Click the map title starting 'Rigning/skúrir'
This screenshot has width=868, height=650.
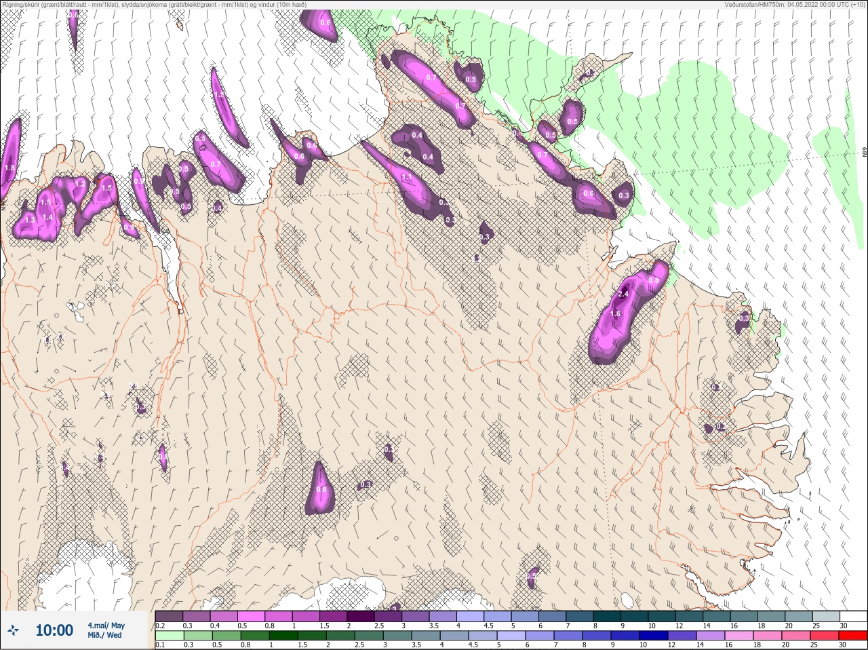[x=155, y=5]
